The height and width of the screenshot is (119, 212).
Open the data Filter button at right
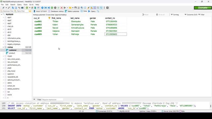[x=201, y=15]
